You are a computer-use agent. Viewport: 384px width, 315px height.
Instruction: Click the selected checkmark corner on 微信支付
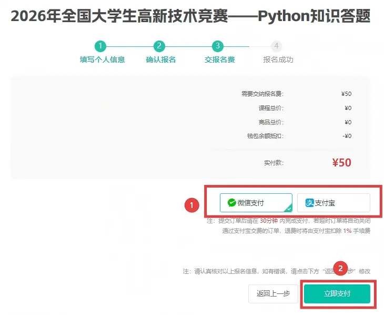pos(288,209)
